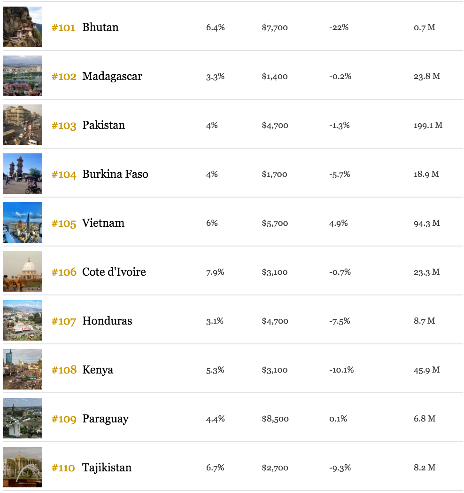This screenshot has width=464, height=493.
Task: Click the Madagascar city thumbnail image
Action: tap(23, 76)
